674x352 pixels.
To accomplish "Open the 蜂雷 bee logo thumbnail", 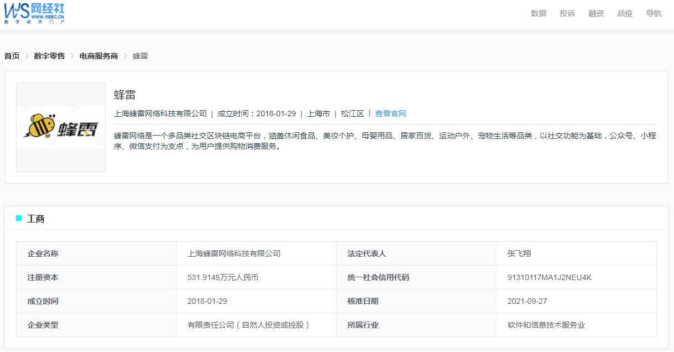I will 61,127.
